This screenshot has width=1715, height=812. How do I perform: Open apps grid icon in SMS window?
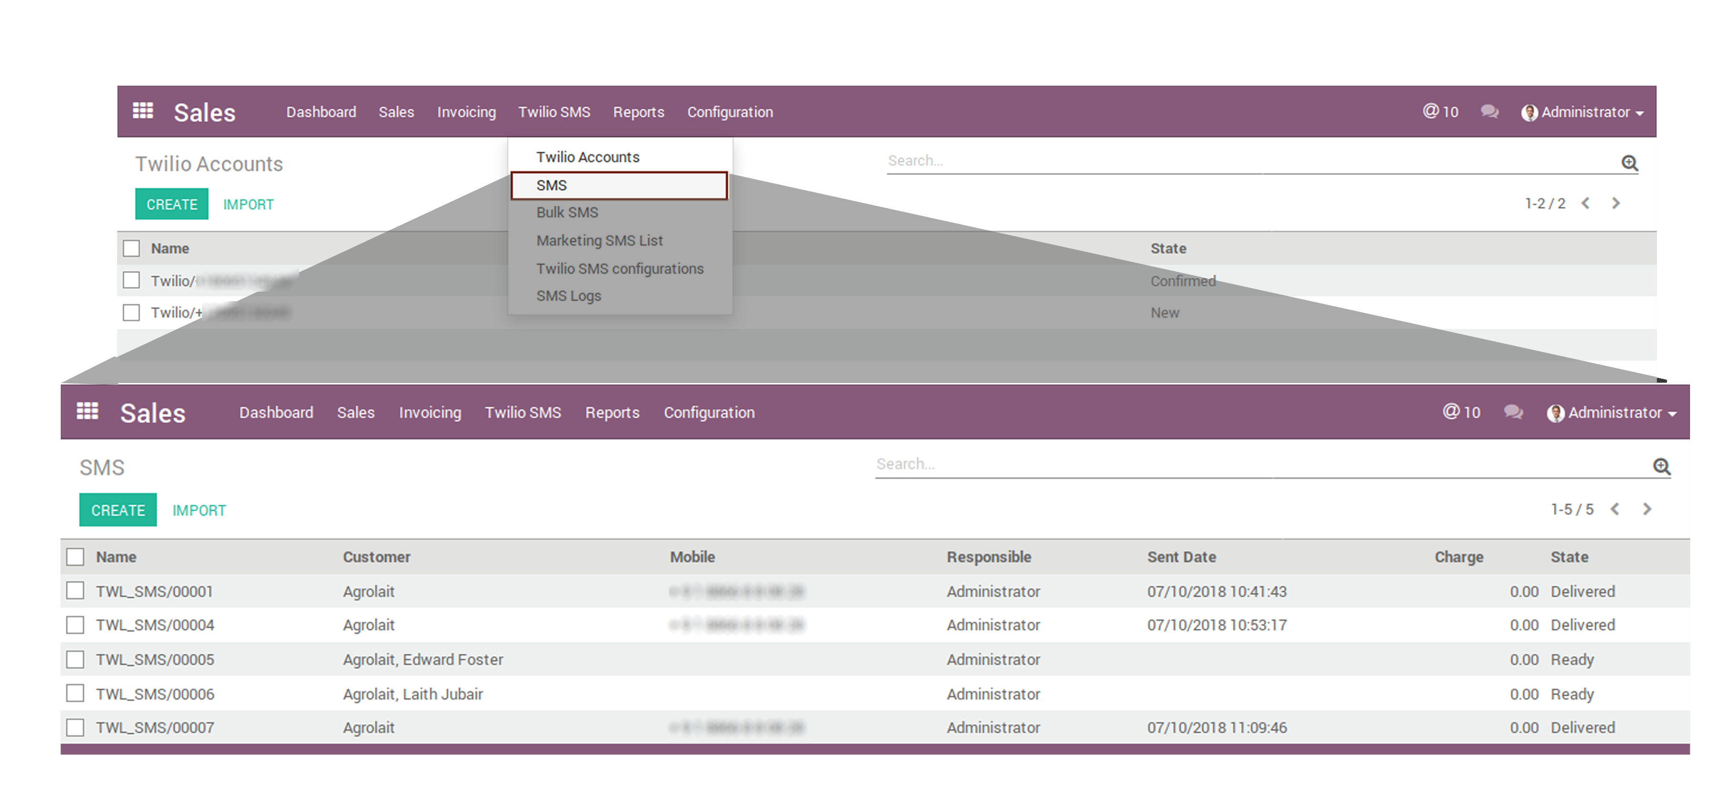tap(87, 411)
